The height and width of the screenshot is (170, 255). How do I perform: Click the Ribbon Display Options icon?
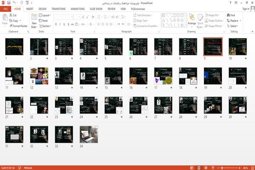236,3
